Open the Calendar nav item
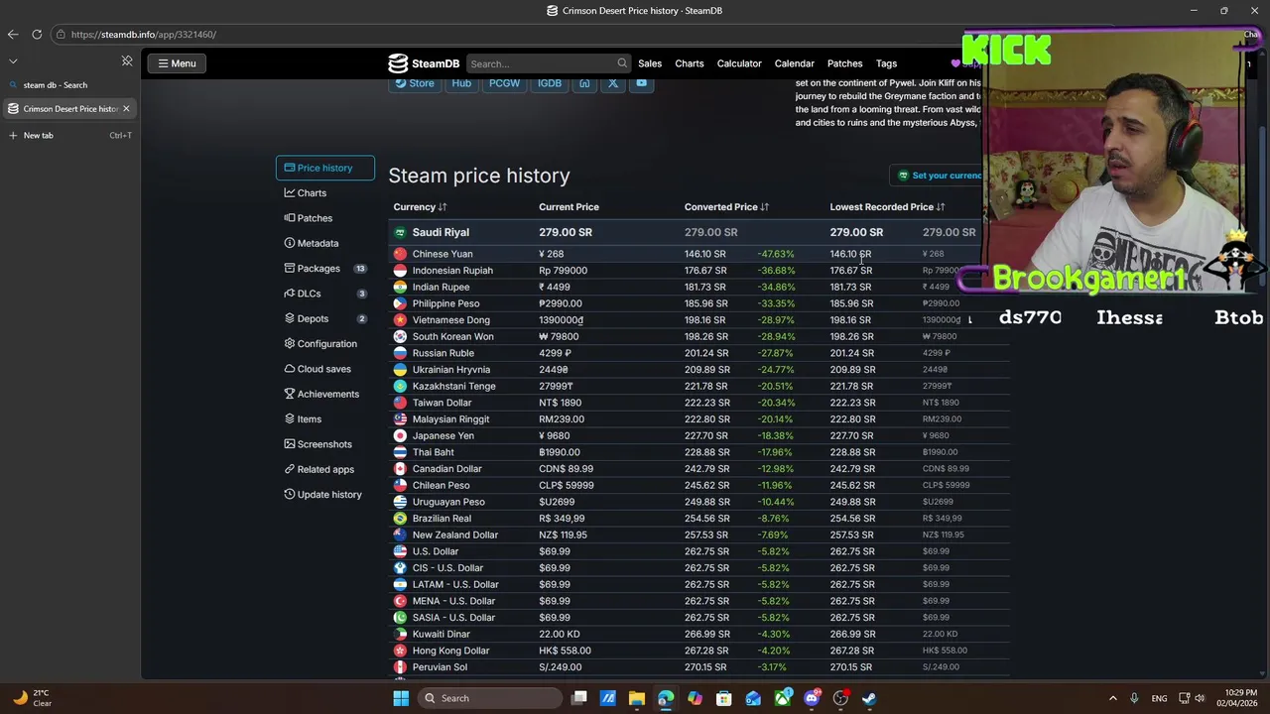This screenshot has height=714, width=1270. coord(794,63)
